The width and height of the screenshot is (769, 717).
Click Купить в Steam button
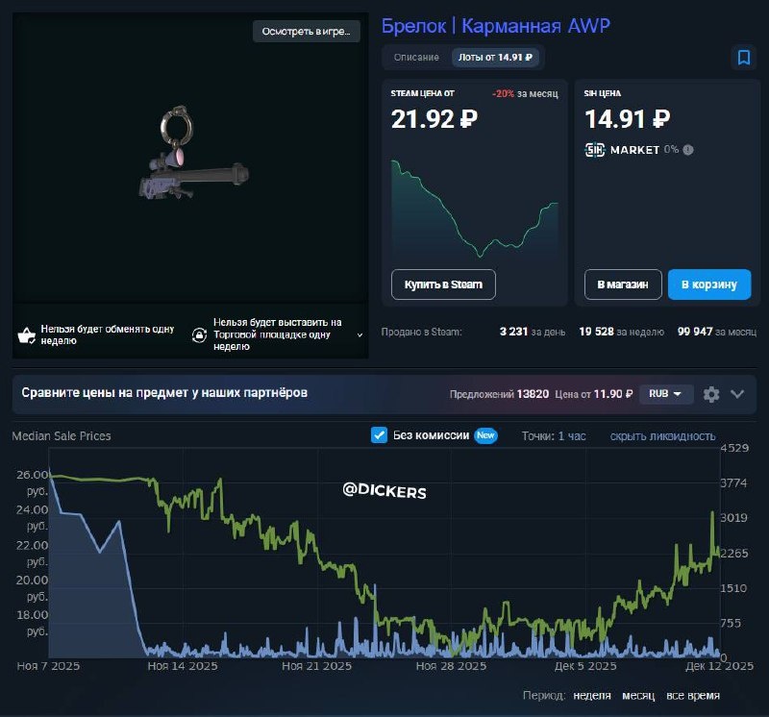tap(443, 284)
